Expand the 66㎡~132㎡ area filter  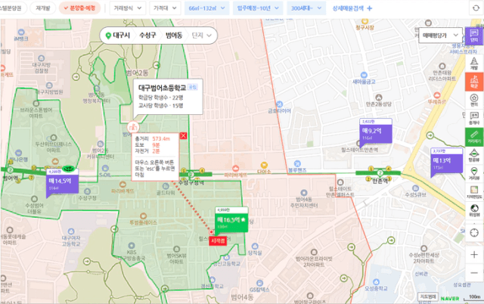pos(206,8)
